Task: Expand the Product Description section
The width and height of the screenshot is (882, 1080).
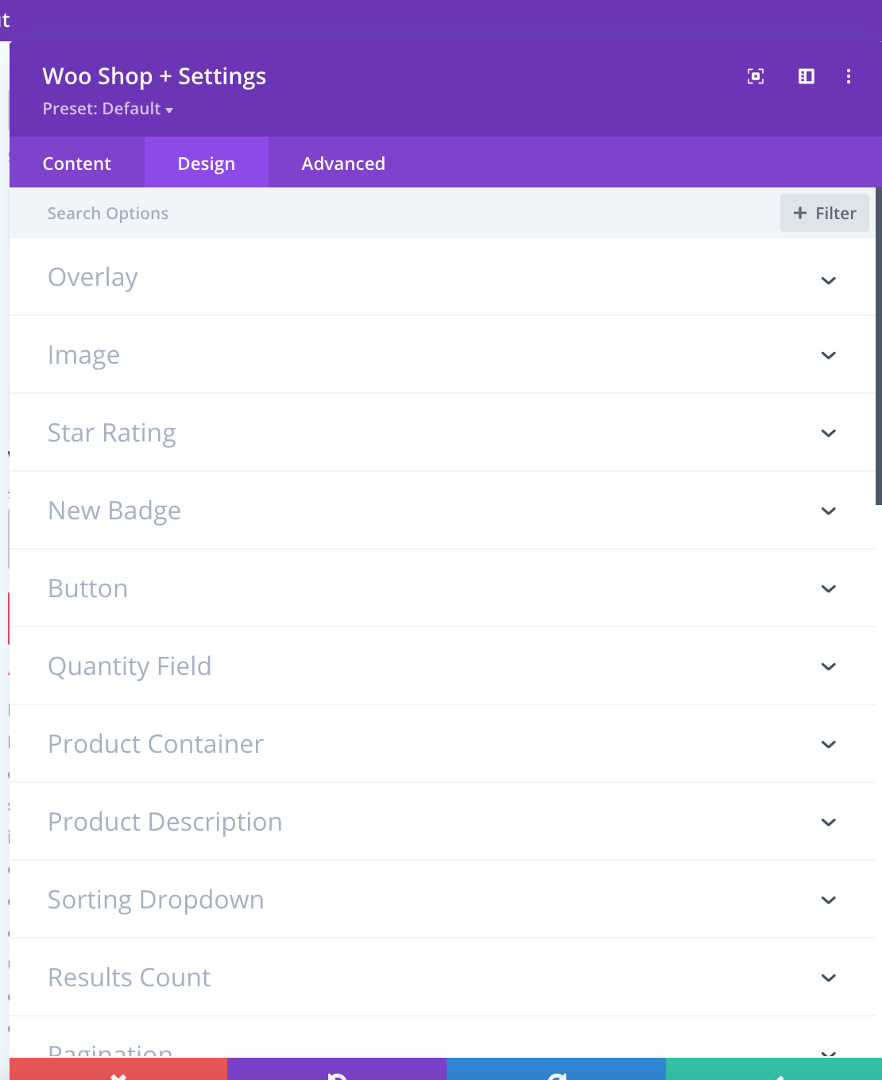Action: 443,822
